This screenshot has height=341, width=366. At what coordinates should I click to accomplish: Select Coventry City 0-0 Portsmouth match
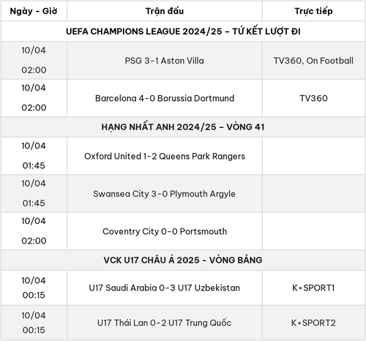[x=165, y=231]
